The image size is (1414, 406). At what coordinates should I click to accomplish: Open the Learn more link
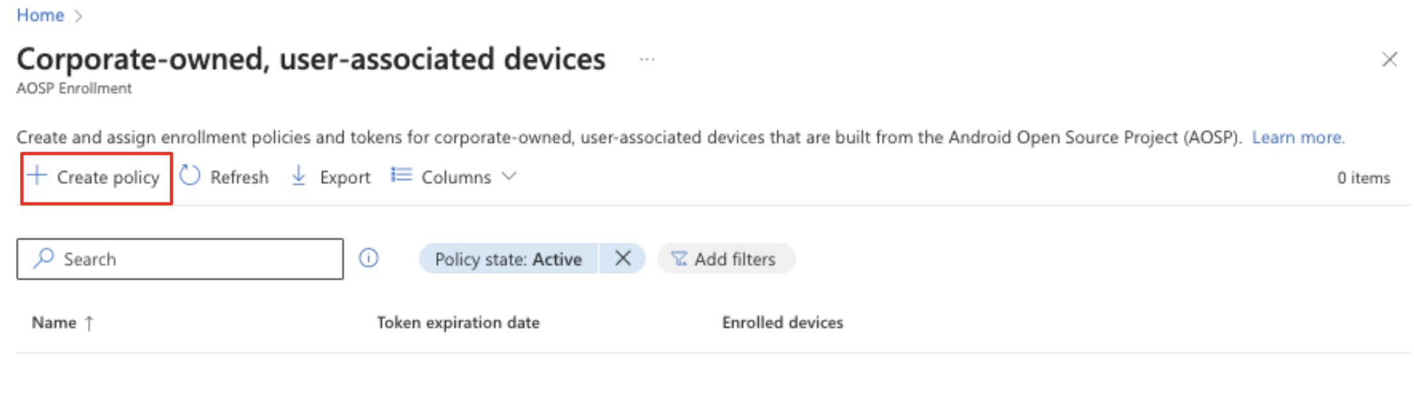tap(1297, 137)
